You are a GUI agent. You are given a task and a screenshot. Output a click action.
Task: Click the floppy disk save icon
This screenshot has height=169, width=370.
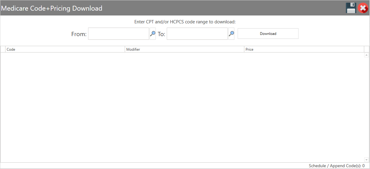[351, 8]
